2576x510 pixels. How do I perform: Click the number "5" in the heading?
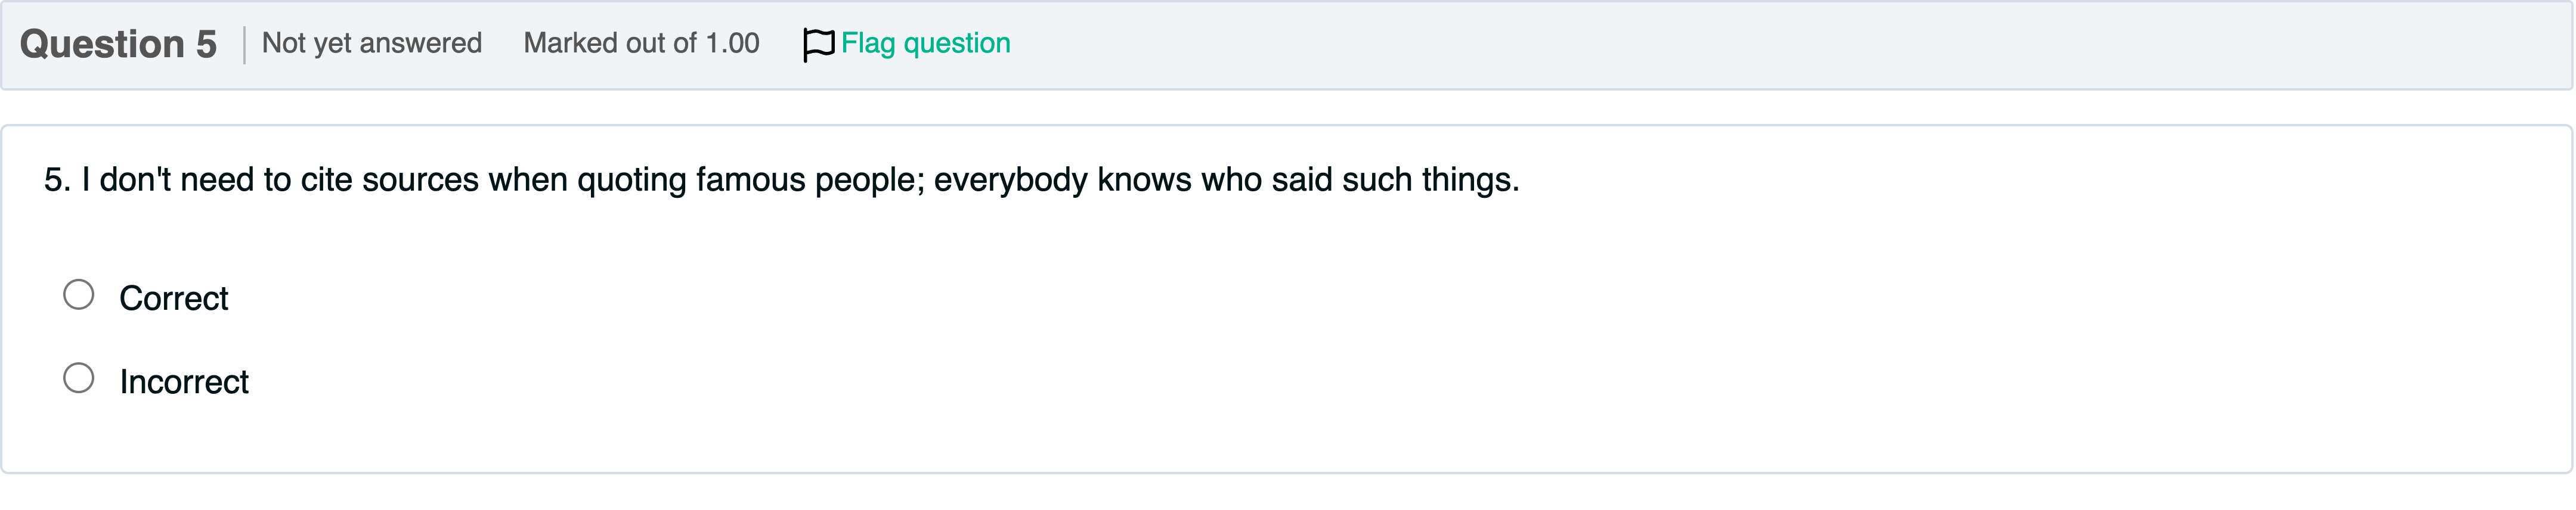tap(206, 44)
